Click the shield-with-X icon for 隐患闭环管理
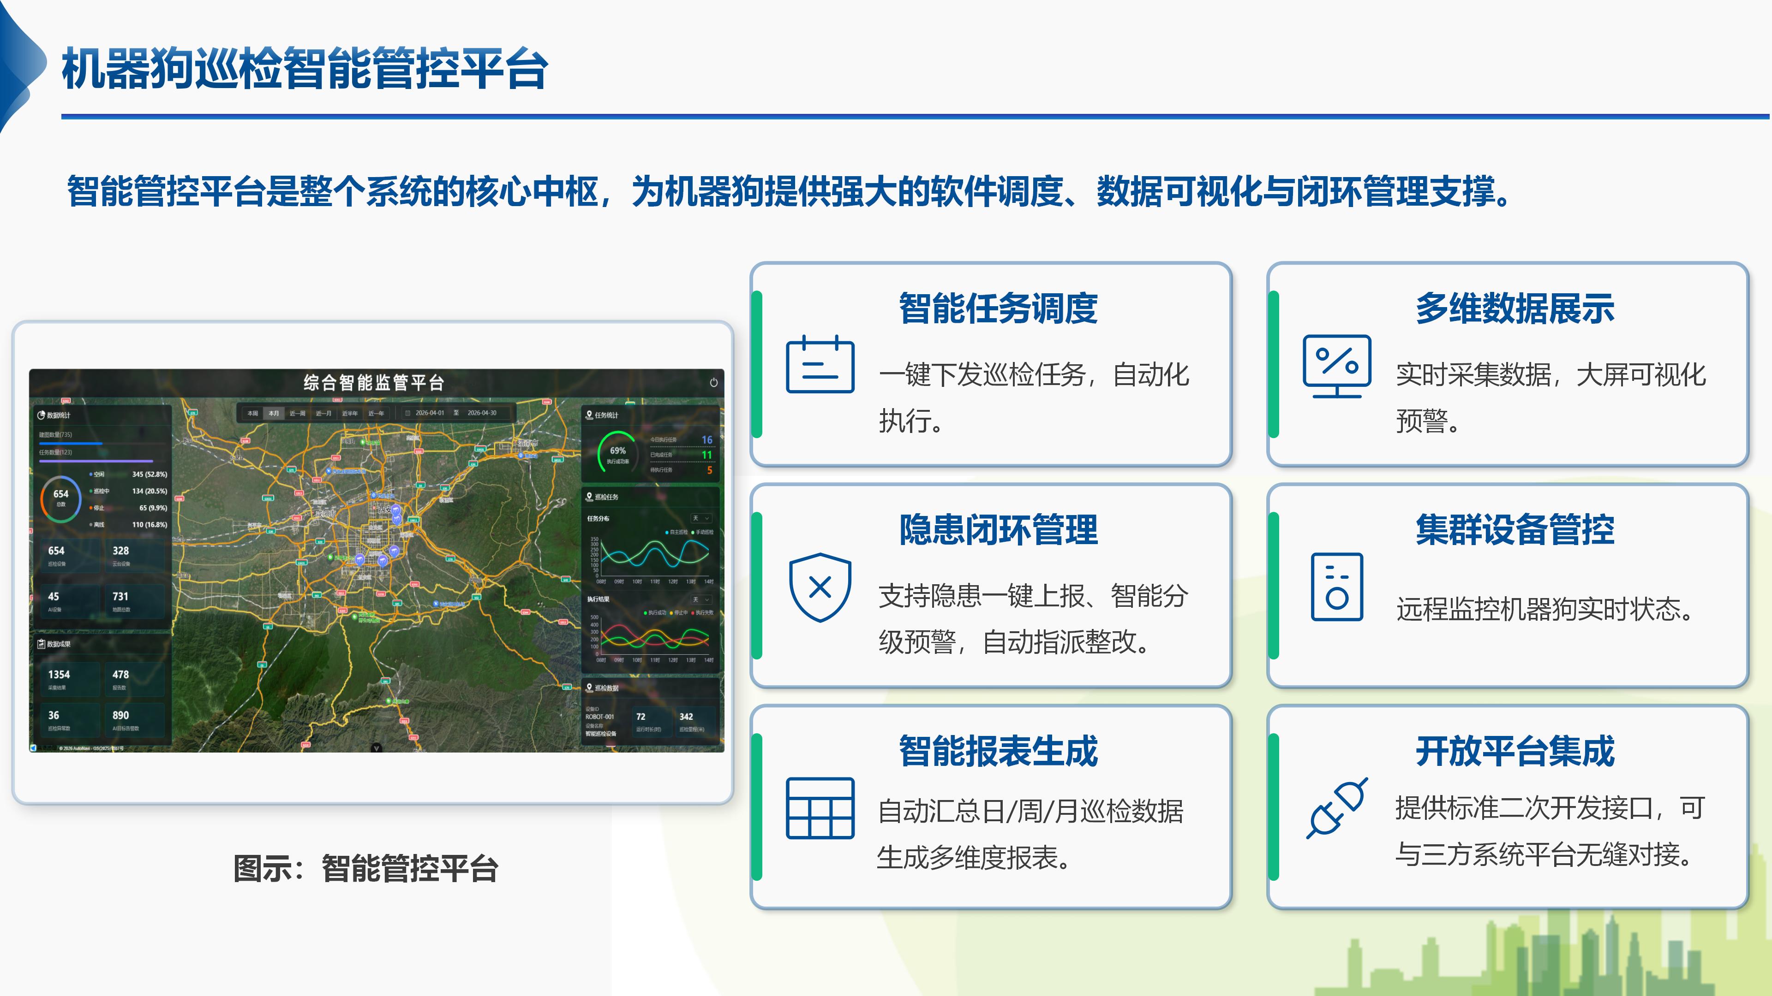Screen dimensions: 1772x996 pos(820,587)
